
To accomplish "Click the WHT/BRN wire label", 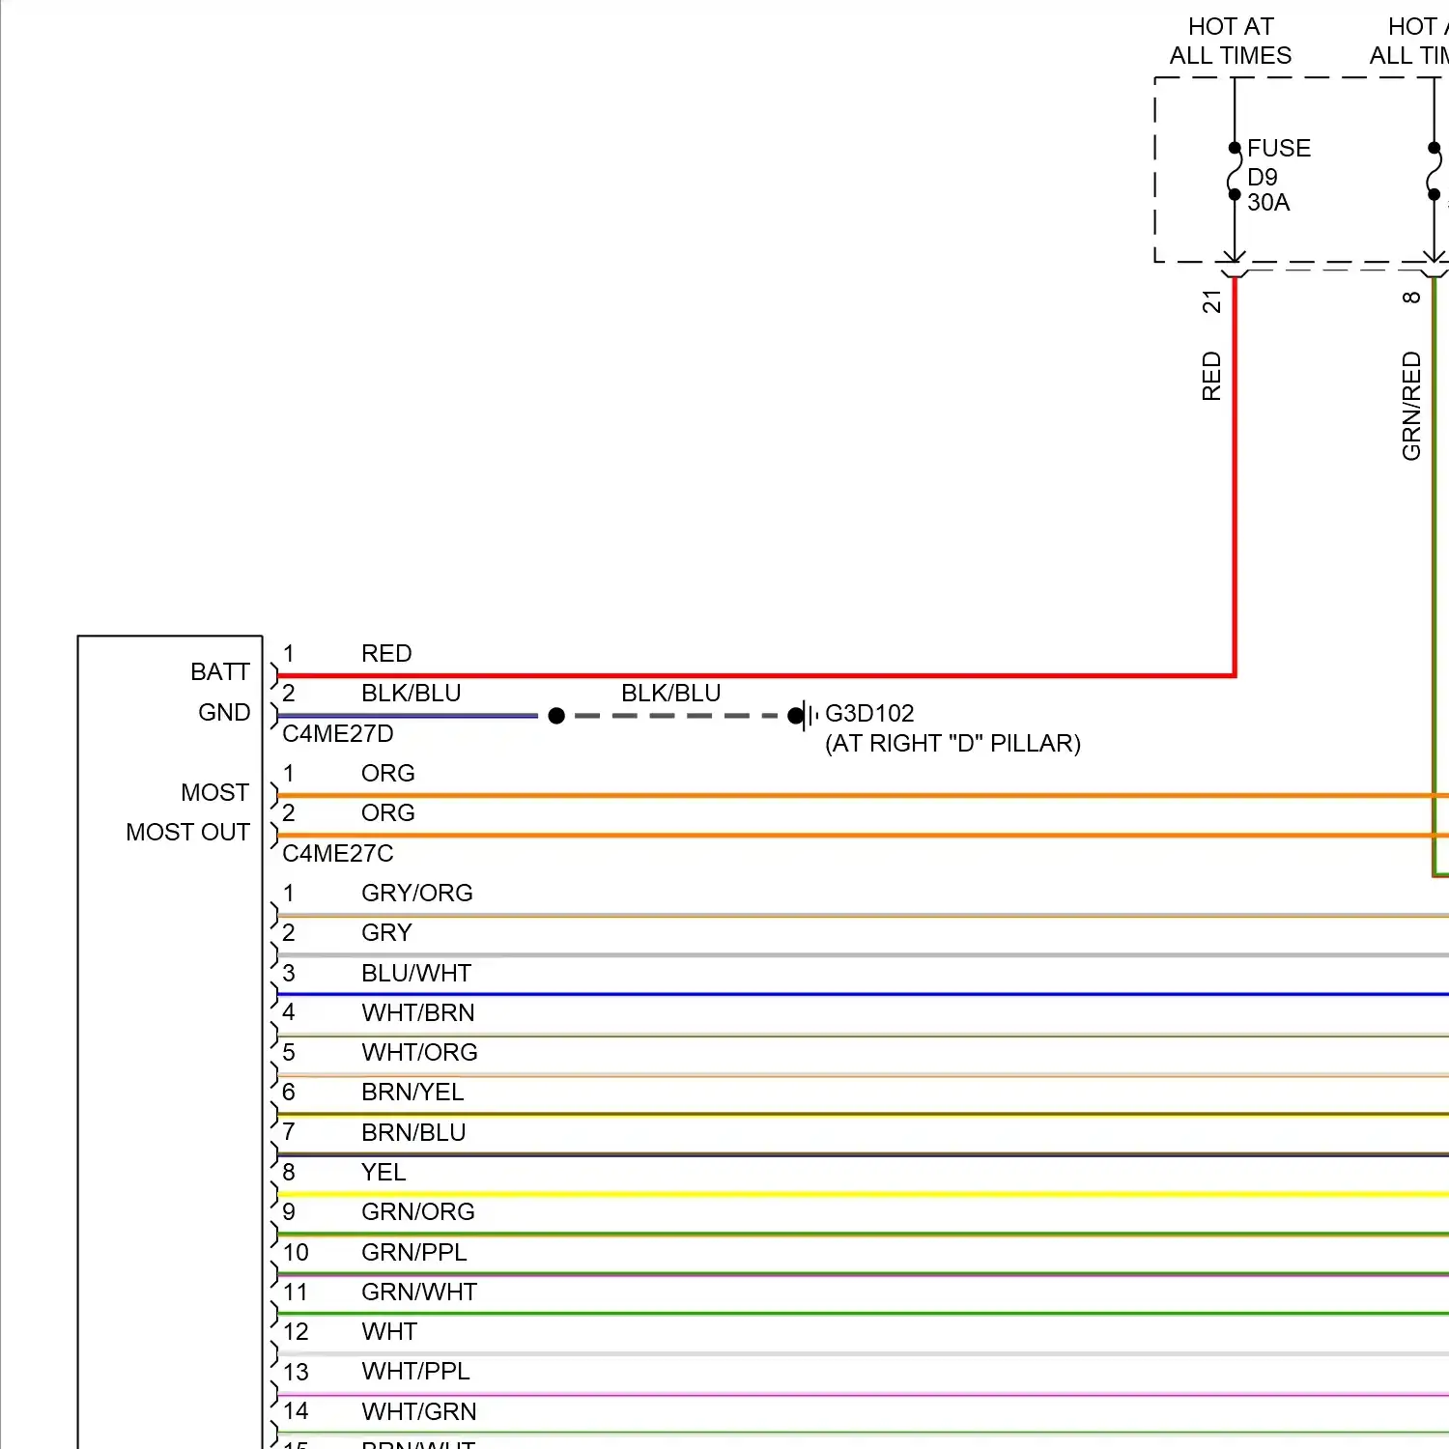I will click(x=418, y=1012).
